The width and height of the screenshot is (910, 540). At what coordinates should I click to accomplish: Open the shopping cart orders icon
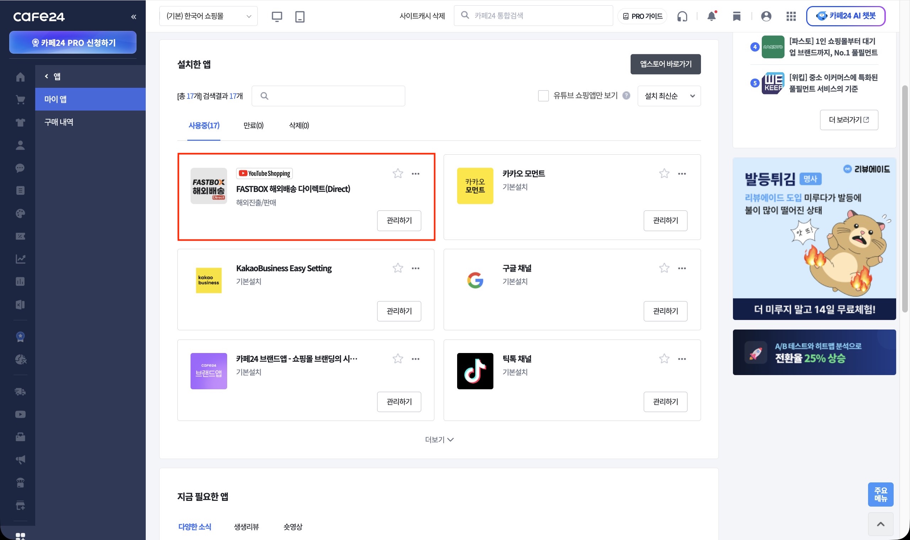coord(20,100)
